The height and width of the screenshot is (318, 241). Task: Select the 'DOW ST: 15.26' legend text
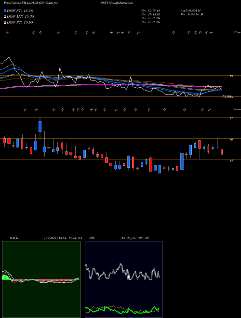[x=20, y=11]
